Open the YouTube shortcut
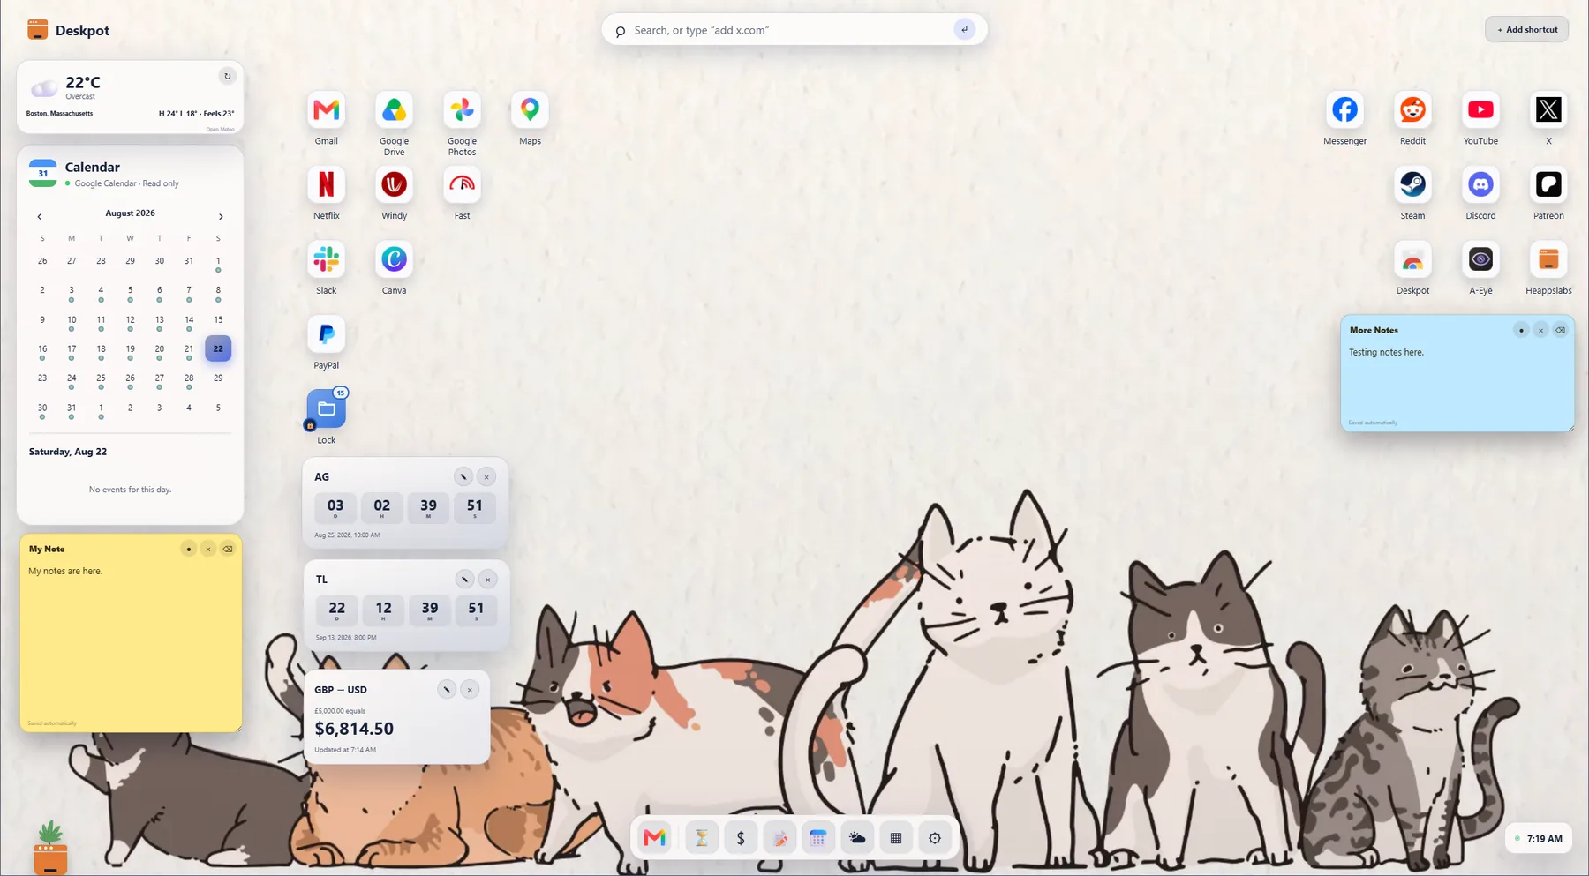Image resolution: width=1589 pixels, height=876 pixels. [x=1480, y=110]
